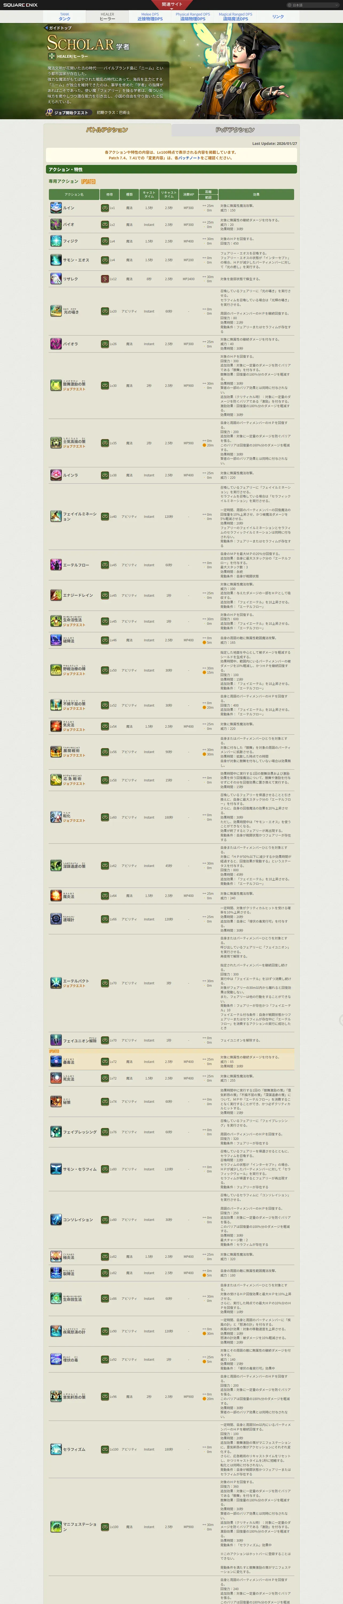The image size is (343, 1604).
Task: Click the サモン・セラフィム action icon
Action: 56,1169
